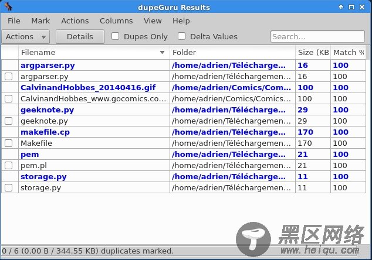The image size is (372, 260).
Task: Select the non-bold storage.py filename
Action: [40, 188]
